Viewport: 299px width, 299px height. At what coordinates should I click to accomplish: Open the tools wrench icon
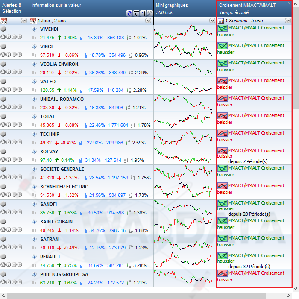tap(150, 13)
